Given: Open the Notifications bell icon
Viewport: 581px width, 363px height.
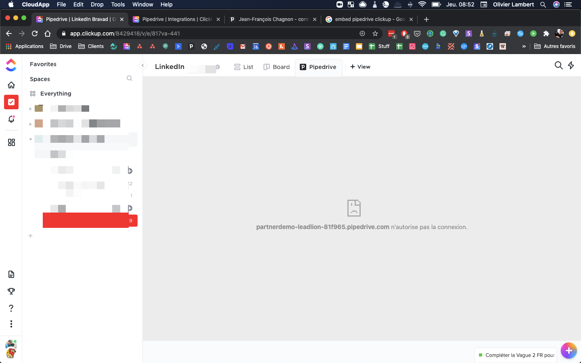Looking at the screenshot, I should click(x=11, y=119).
